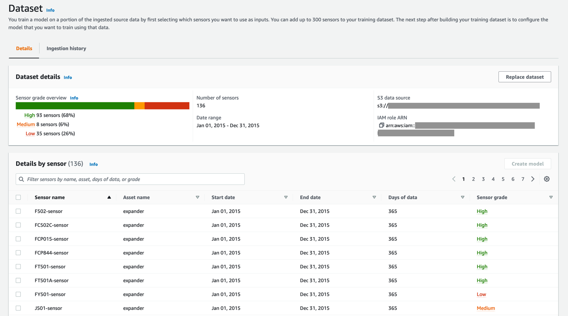Go to page 6
The height and width of the screenshot is (316, 568).
(x=513, y=179)
